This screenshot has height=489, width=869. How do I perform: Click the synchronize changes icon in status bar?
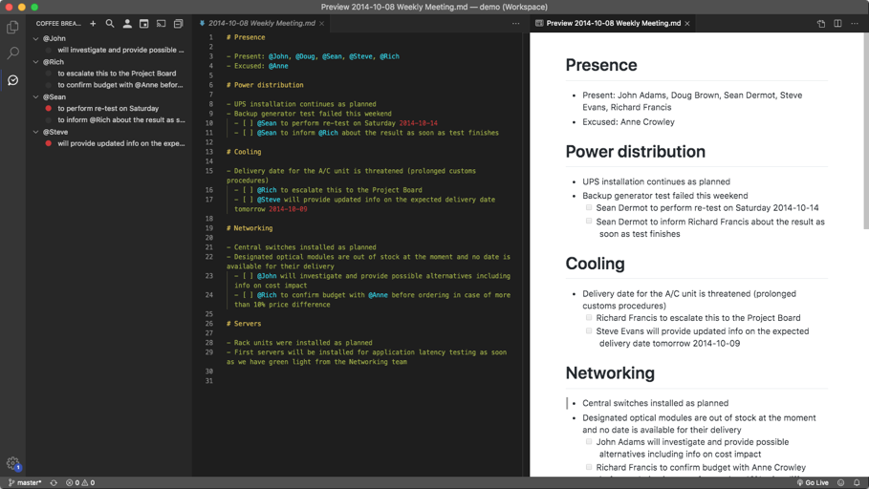[x=54, y=483]
